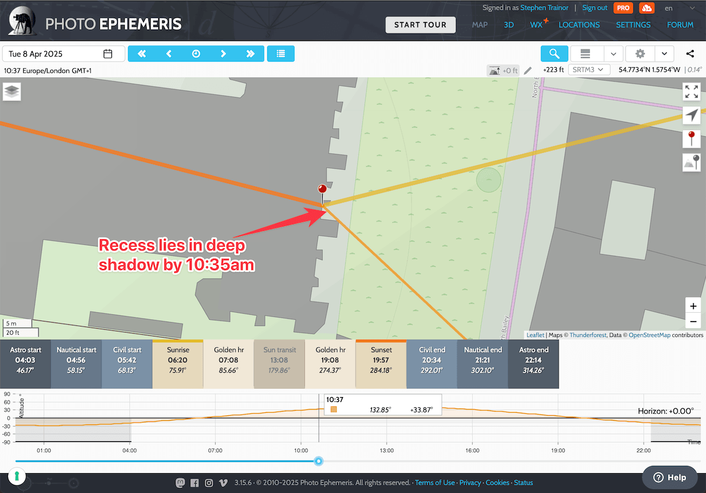Zoom out on the map
Screen dimensions: 706x493
click(693, 321)
